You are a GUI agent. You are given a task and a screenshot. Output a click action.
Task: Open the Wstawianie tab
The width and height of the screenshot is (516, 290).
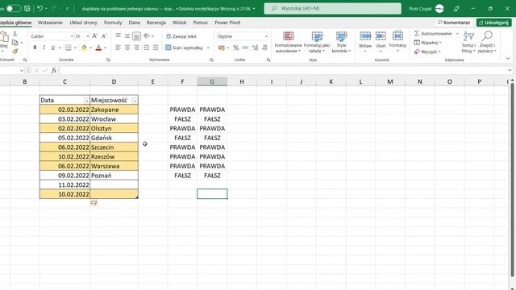pos(50,23)
